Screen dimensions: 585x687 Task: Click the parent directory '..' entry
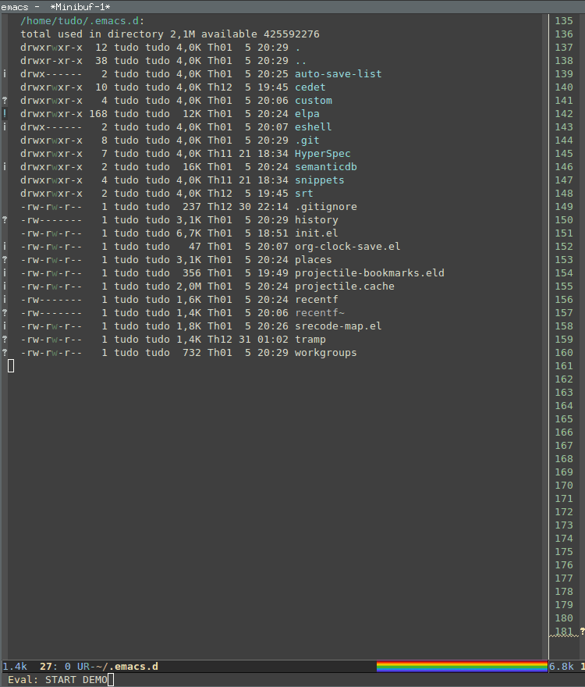point(301,61)
